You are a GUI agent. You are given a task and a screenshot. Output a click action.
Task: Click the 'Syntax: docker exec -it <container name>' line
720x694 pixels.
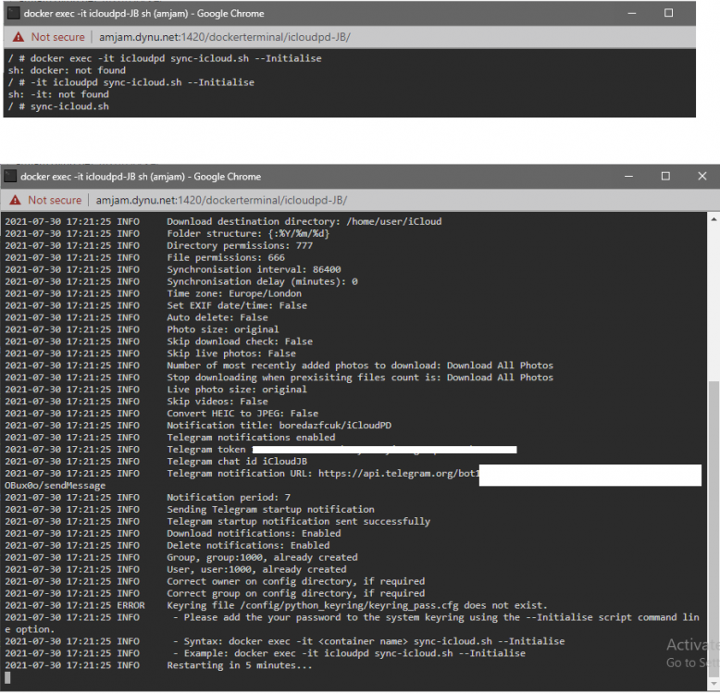click(x=368, y=641)
